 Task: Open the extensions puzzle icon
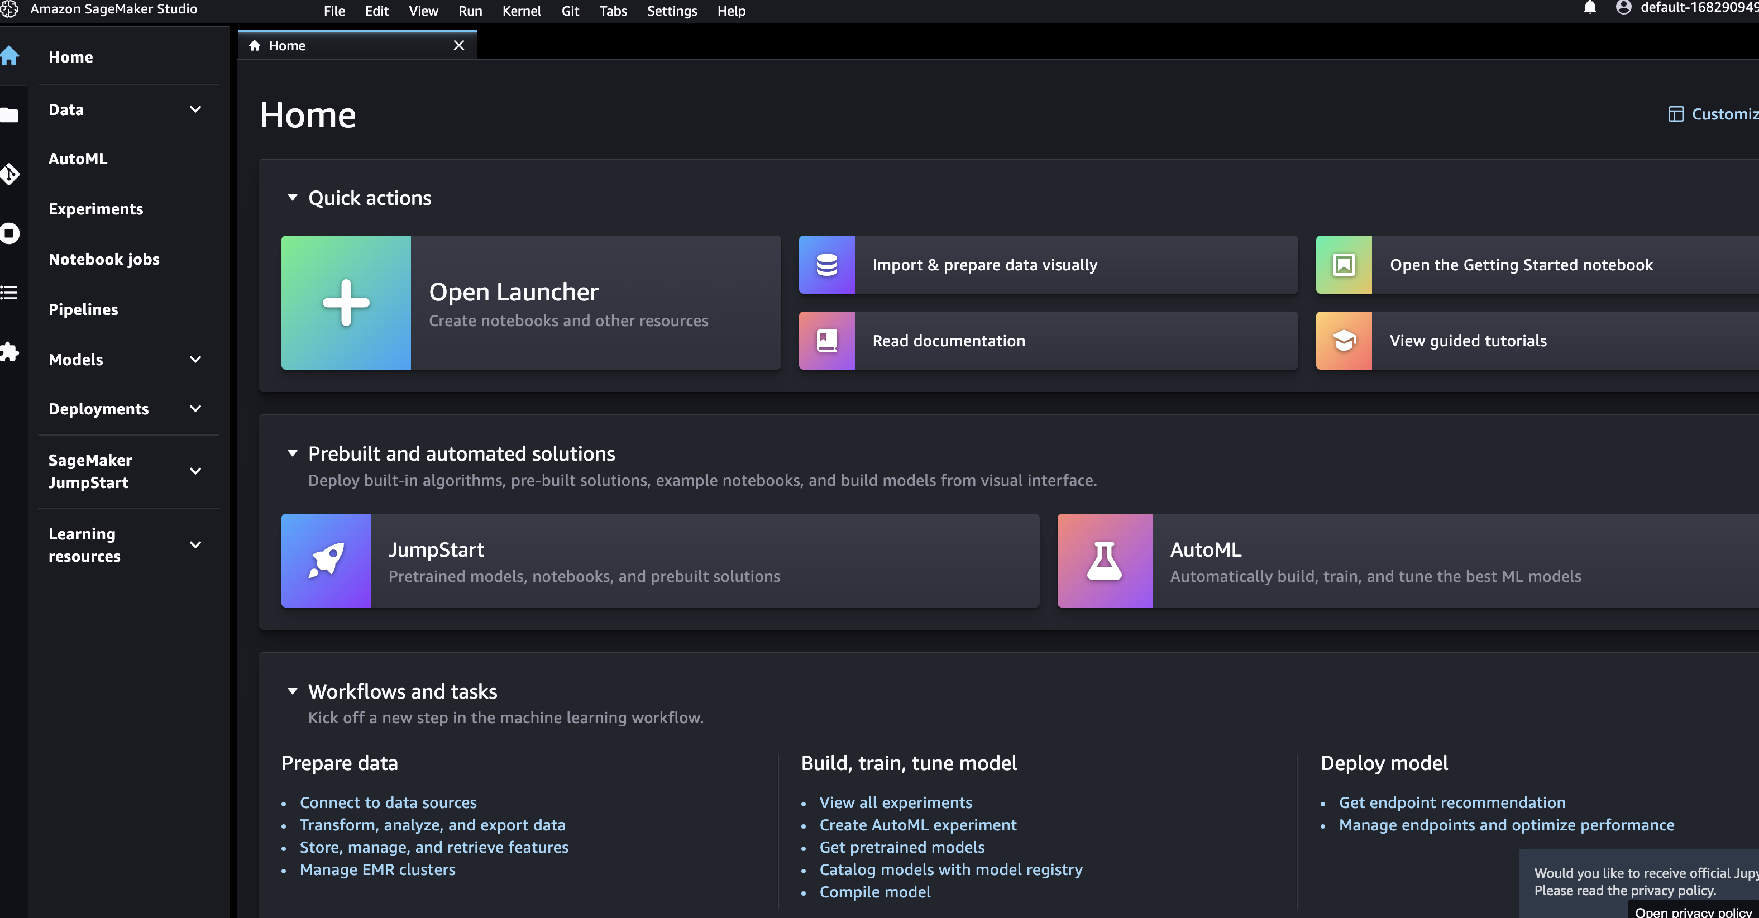[x=9, y=352]
